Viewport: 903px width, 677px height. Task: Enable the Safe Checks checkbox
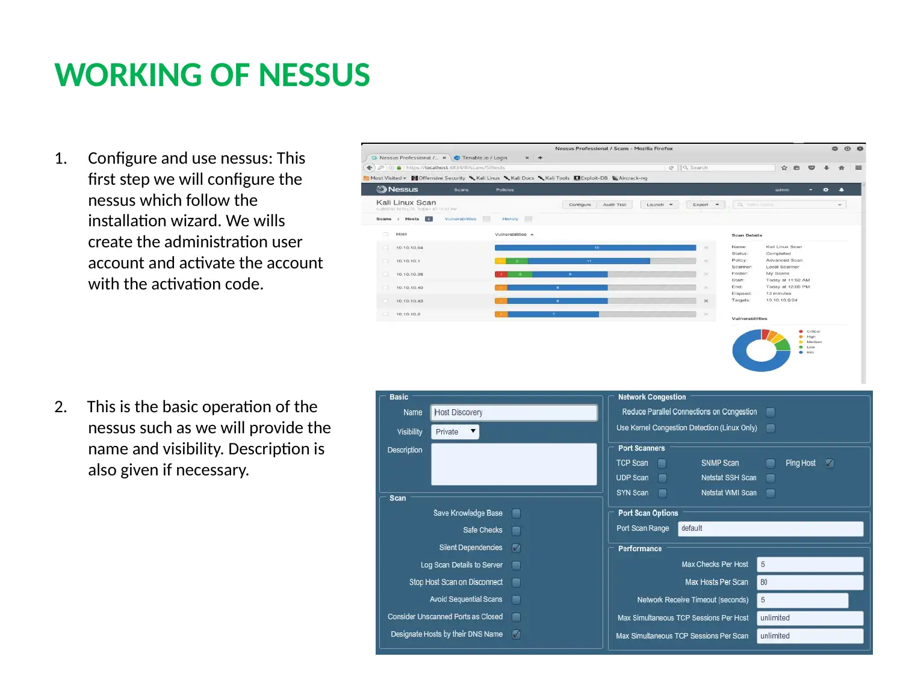point(516,531)
